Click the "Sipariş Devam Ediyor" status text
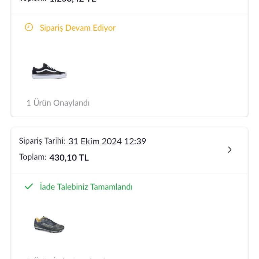The height and width of the screenshot is (259, 259). [78, 28]
